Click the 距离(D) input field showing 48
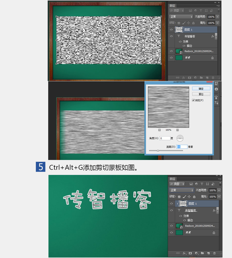 pos(182,147)
